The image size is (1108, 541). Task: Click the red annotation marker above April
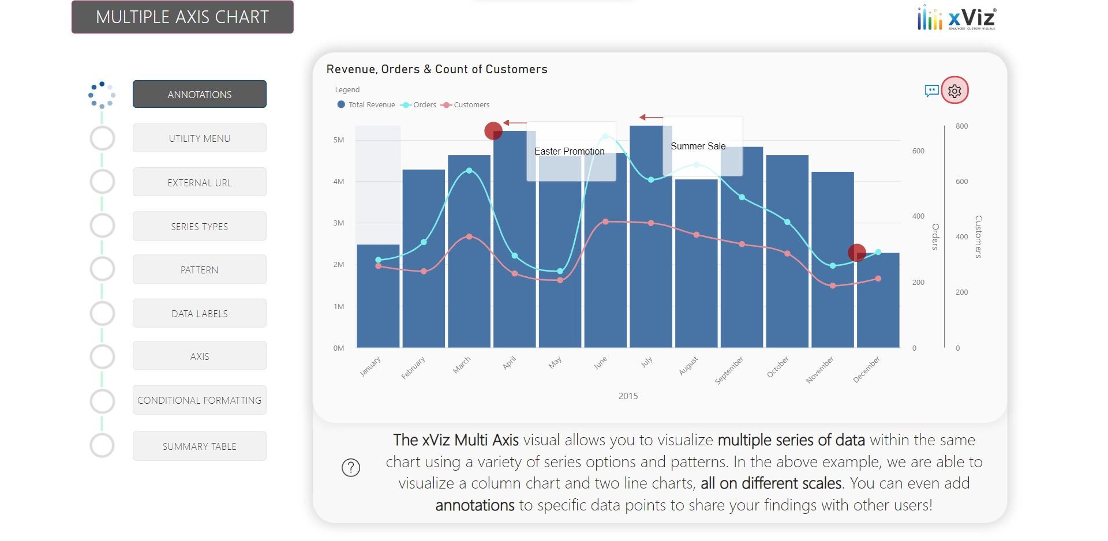pyautogui.click(x=494, y=131)
